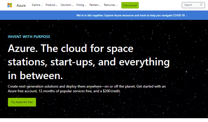The width and height of the screenshot is (208, 122).
Task: Open the Partners menu
Action: click(95, 5)
